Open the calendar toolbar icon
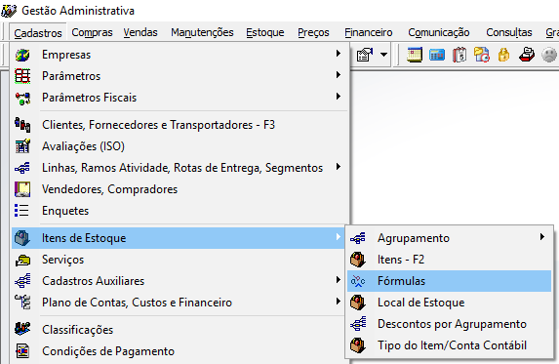This screenshot has height=364, width=559. click(x=415, y=55)
